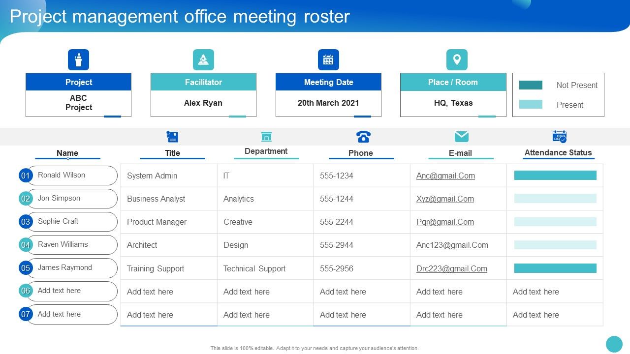Screen dimensions: 630x354
Task: Click the Name column heading
Action: pyautogui.click(x=67, y=153)
